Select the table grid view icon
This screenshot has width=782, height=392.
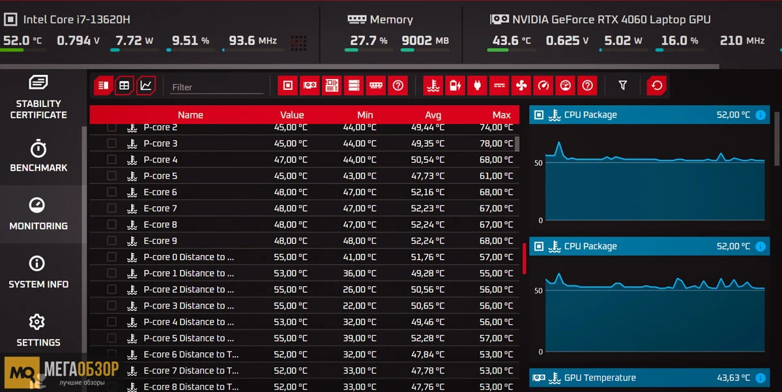pos(124,85)
